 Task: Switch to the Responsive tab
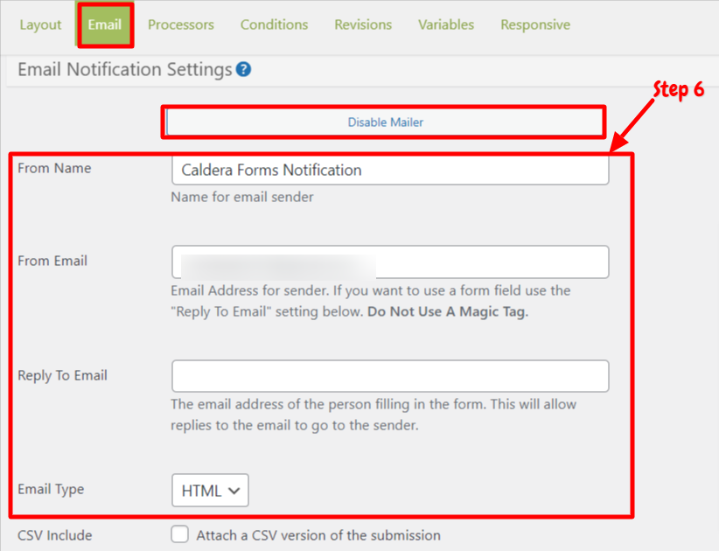[x=535, y=24]
